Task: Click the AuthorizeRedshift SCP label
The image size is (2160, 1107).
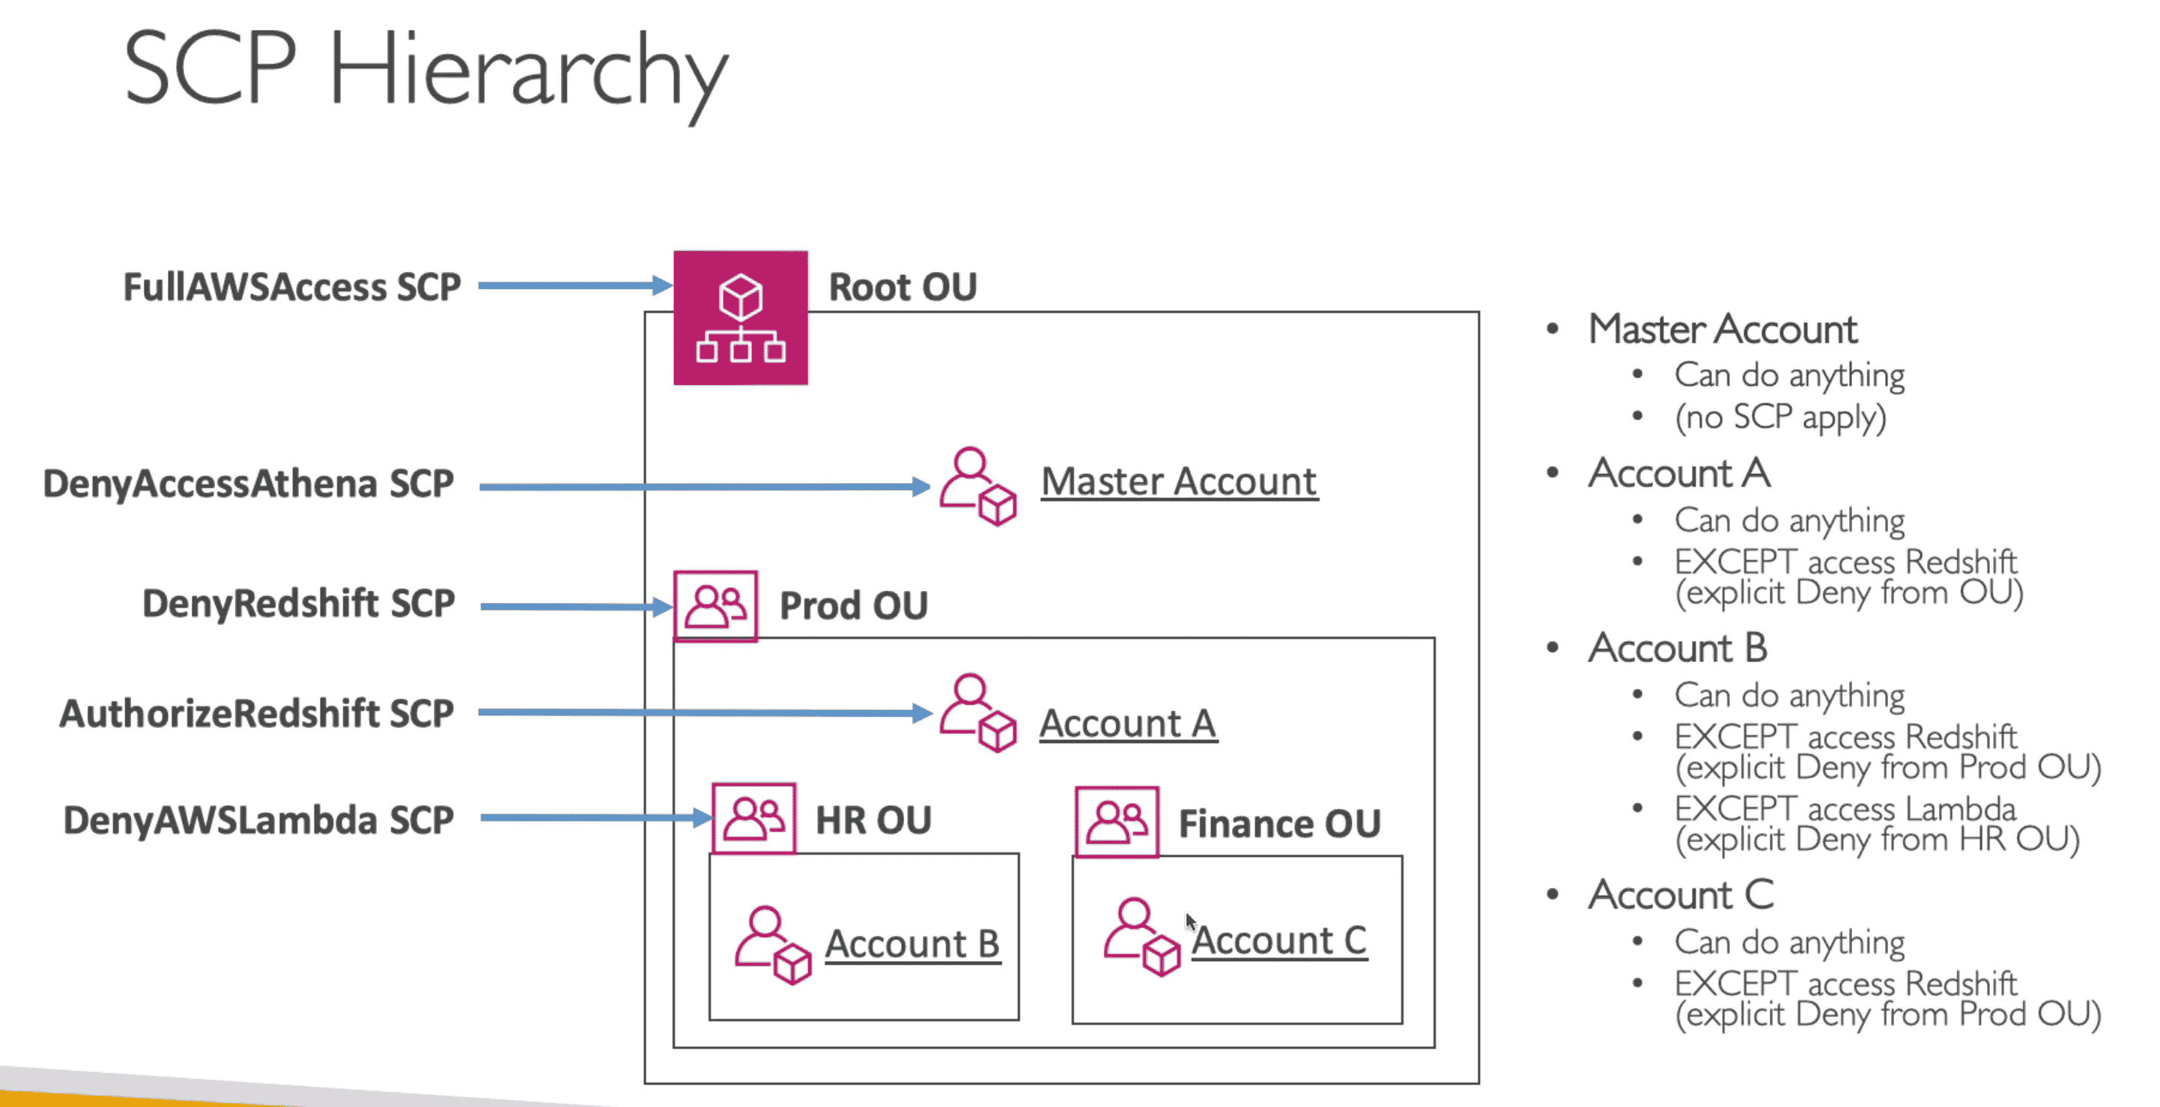Action: coord(257,714)
